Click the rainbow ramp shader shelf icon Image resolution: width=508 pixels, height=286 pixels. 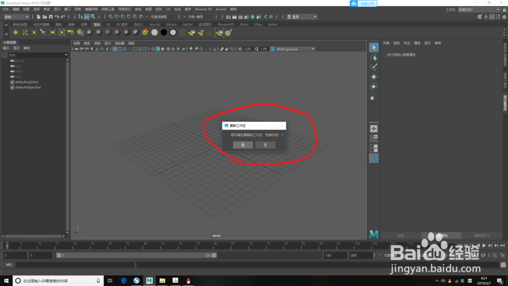[145, 33]
